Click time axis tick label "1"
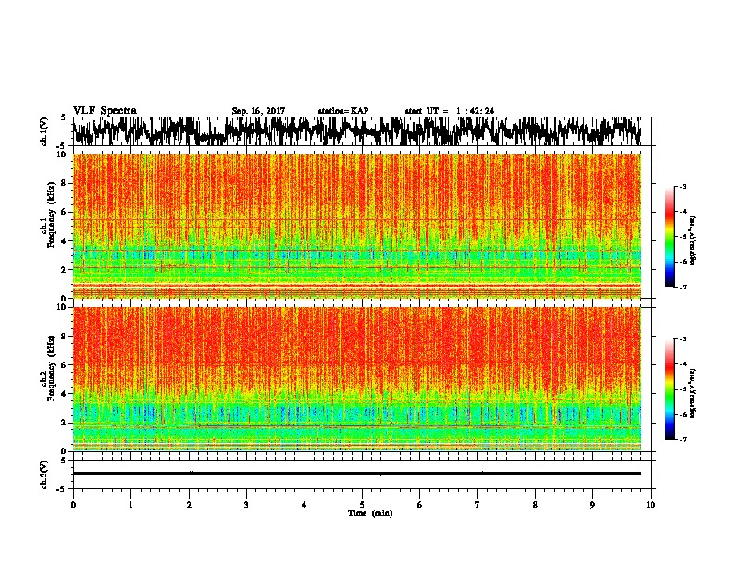The width and height of the screenshot is (733, 566). (x=130, y=504)
